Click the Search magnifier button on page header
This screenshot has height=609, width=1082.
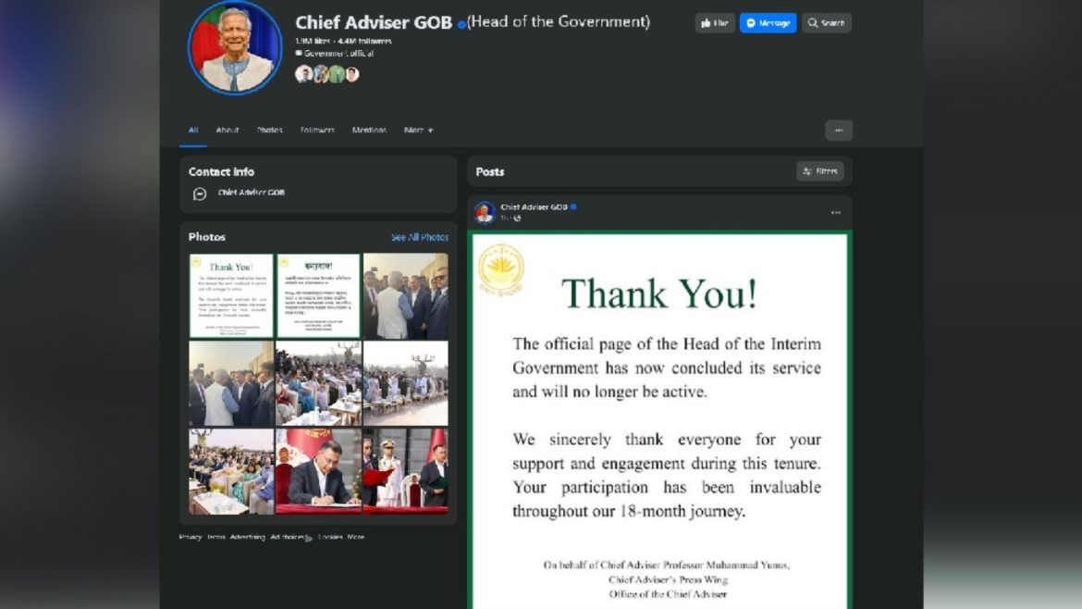pos(826,23)
